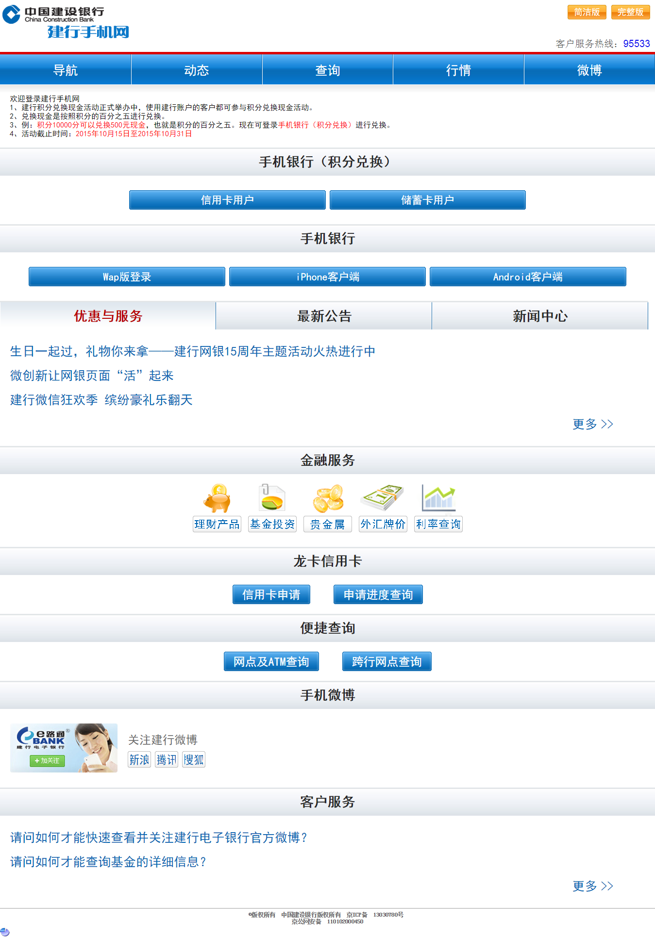Click 更多>> under 客户服务

click(x=593, y=886)
